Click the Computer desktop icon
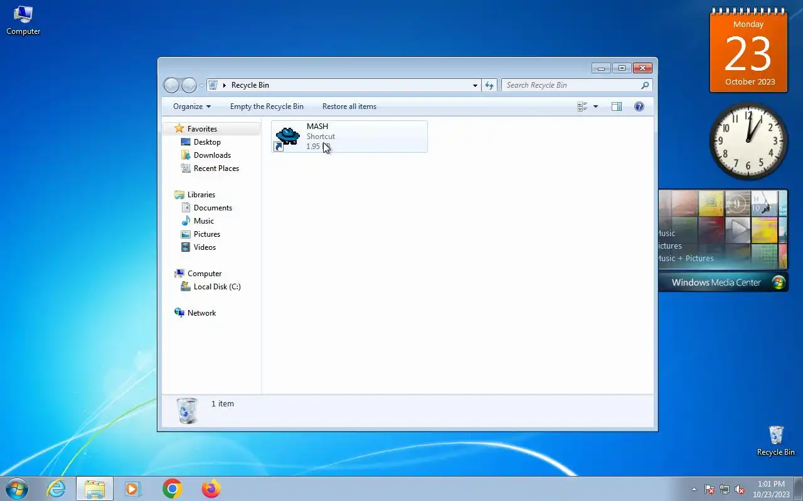 23,20
